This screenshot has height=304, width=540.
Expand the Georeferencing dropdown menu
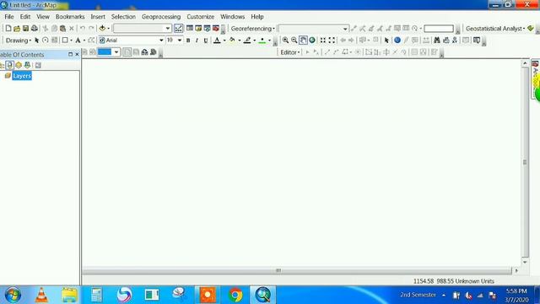253,29
